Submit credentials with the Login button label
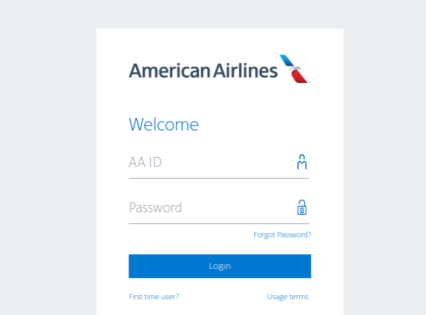 tap(220, 266)
